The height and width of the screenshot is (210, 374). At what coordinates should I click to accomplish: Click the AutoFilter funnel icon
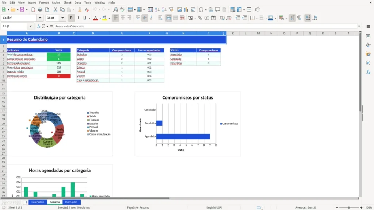click(x=171, y=9)
